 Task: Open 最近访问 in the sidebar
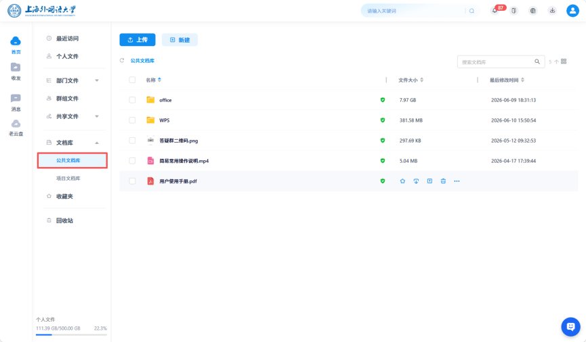pos(67,39)
